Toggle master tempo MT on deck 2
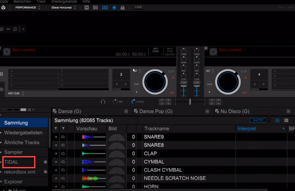295x191 pixels. coord(244,93)
